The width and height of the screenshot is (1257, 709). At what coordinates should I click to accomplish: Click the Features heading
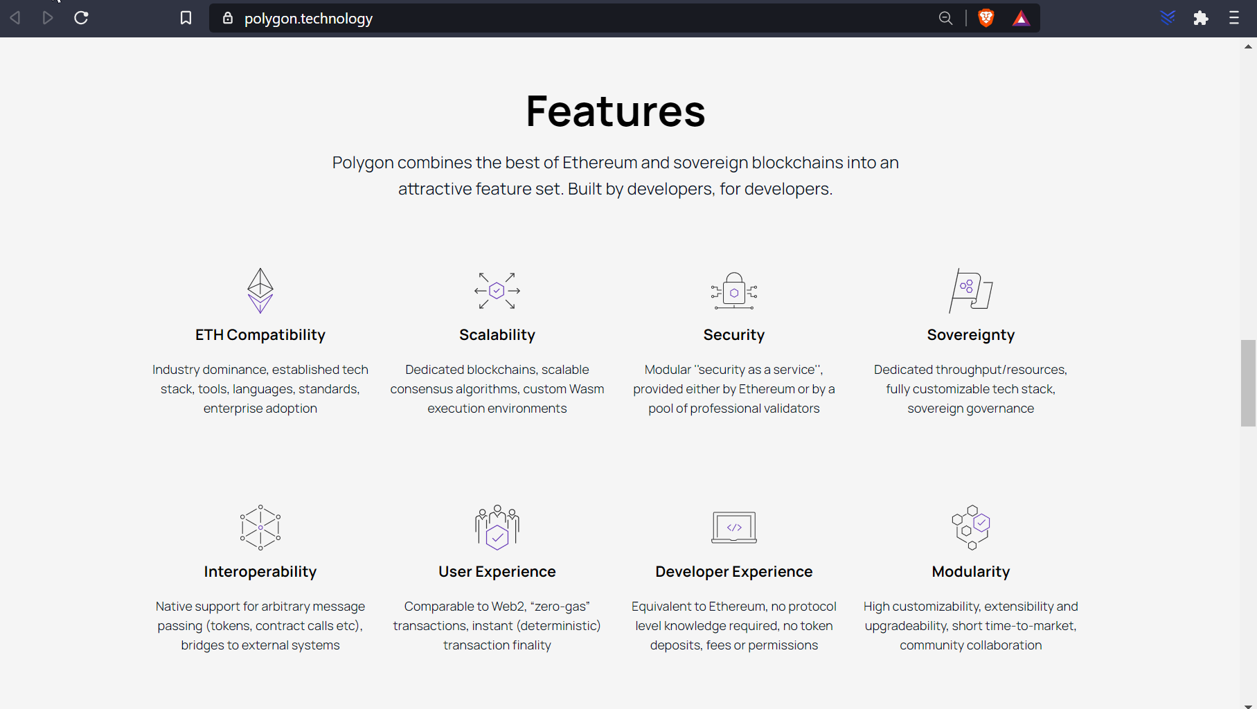click(616, 111)
